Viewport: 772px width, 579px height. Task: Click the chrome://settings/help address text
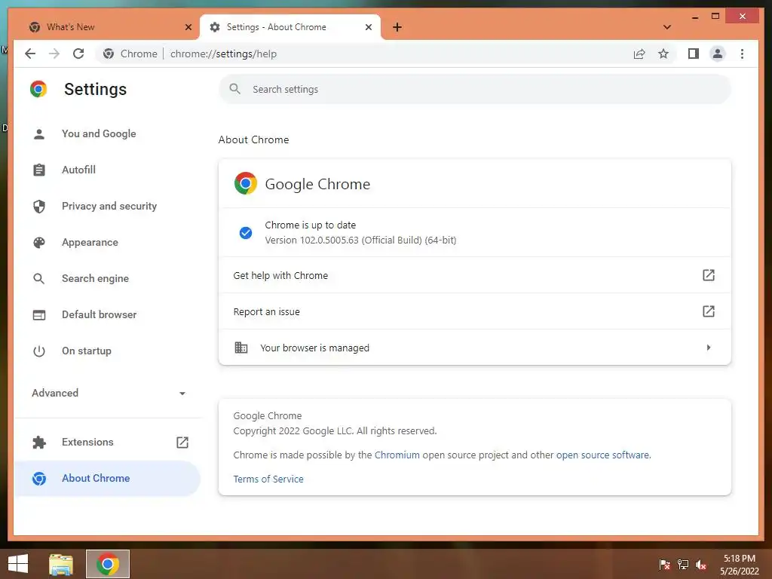(223, 54)
